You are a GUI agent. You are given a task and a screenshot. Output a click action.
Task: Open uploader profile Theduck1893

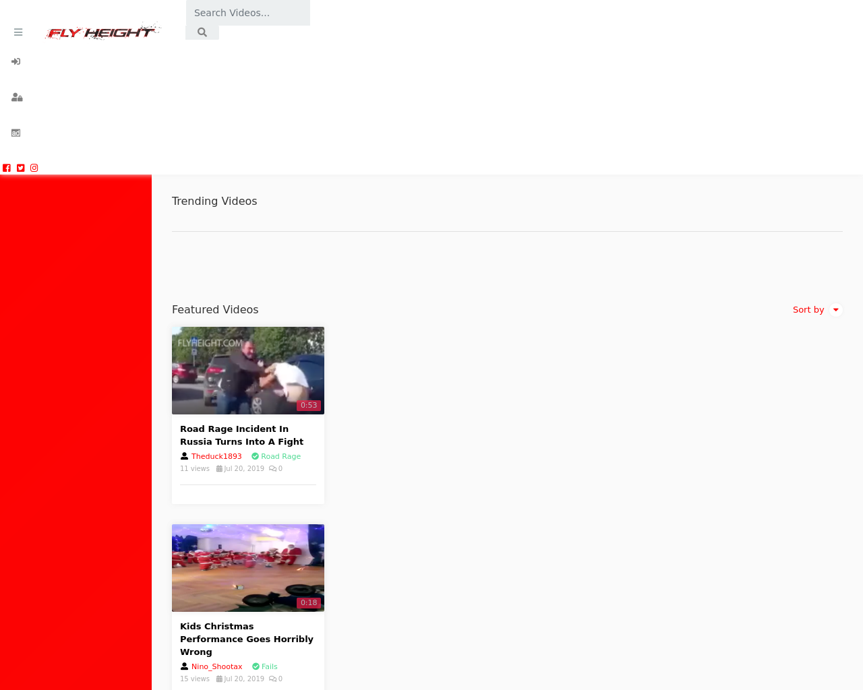coord(216,456)
